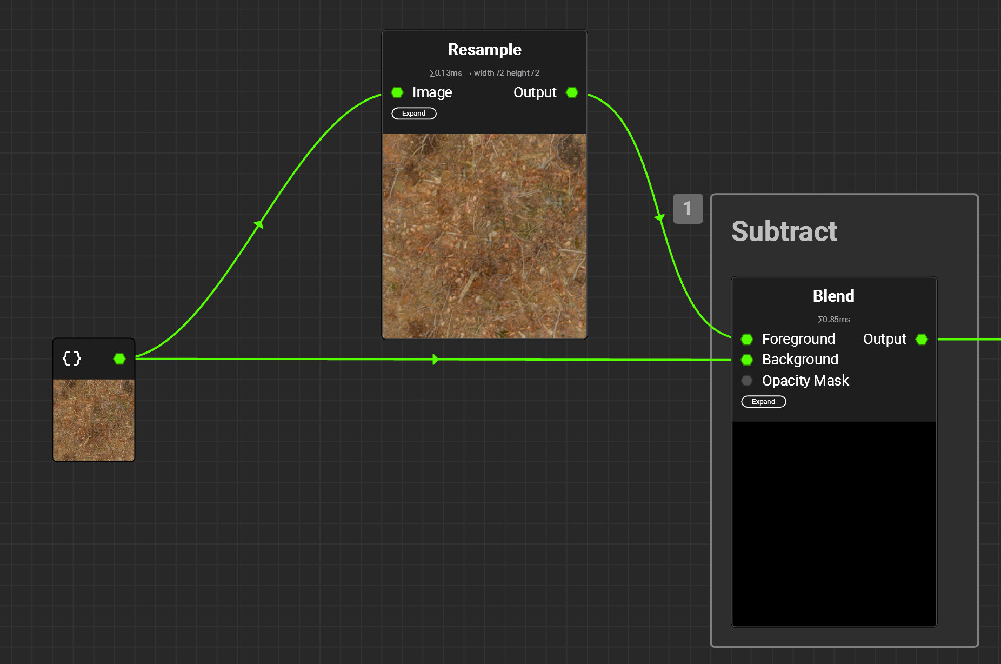Click the Output port of the Blend node
Image resolution: width=1001 pixels, height=664 pixels.
click(x=922, y=339)
